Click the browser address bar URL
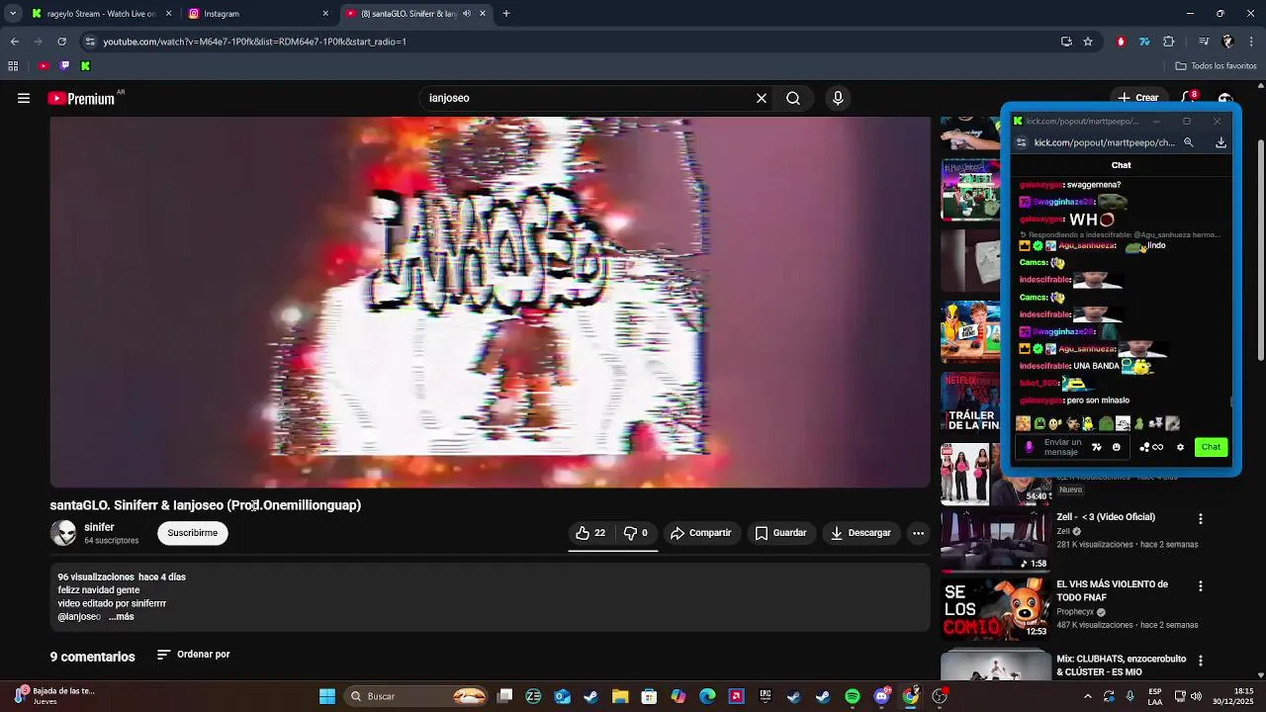This screenshot has height=712, width=1266. coord(254,42)
